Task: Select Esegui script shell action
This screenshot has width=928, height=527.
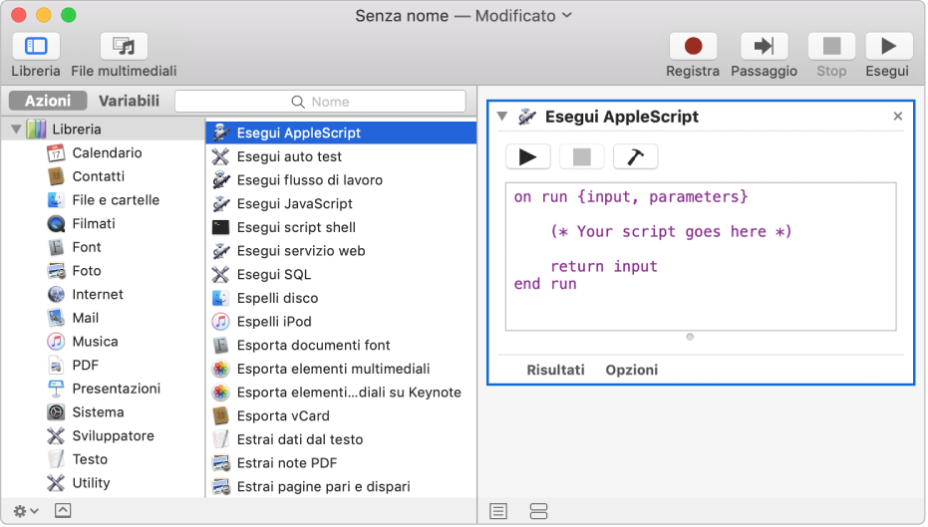Action: pyautogui.click(x=296, y=227)
